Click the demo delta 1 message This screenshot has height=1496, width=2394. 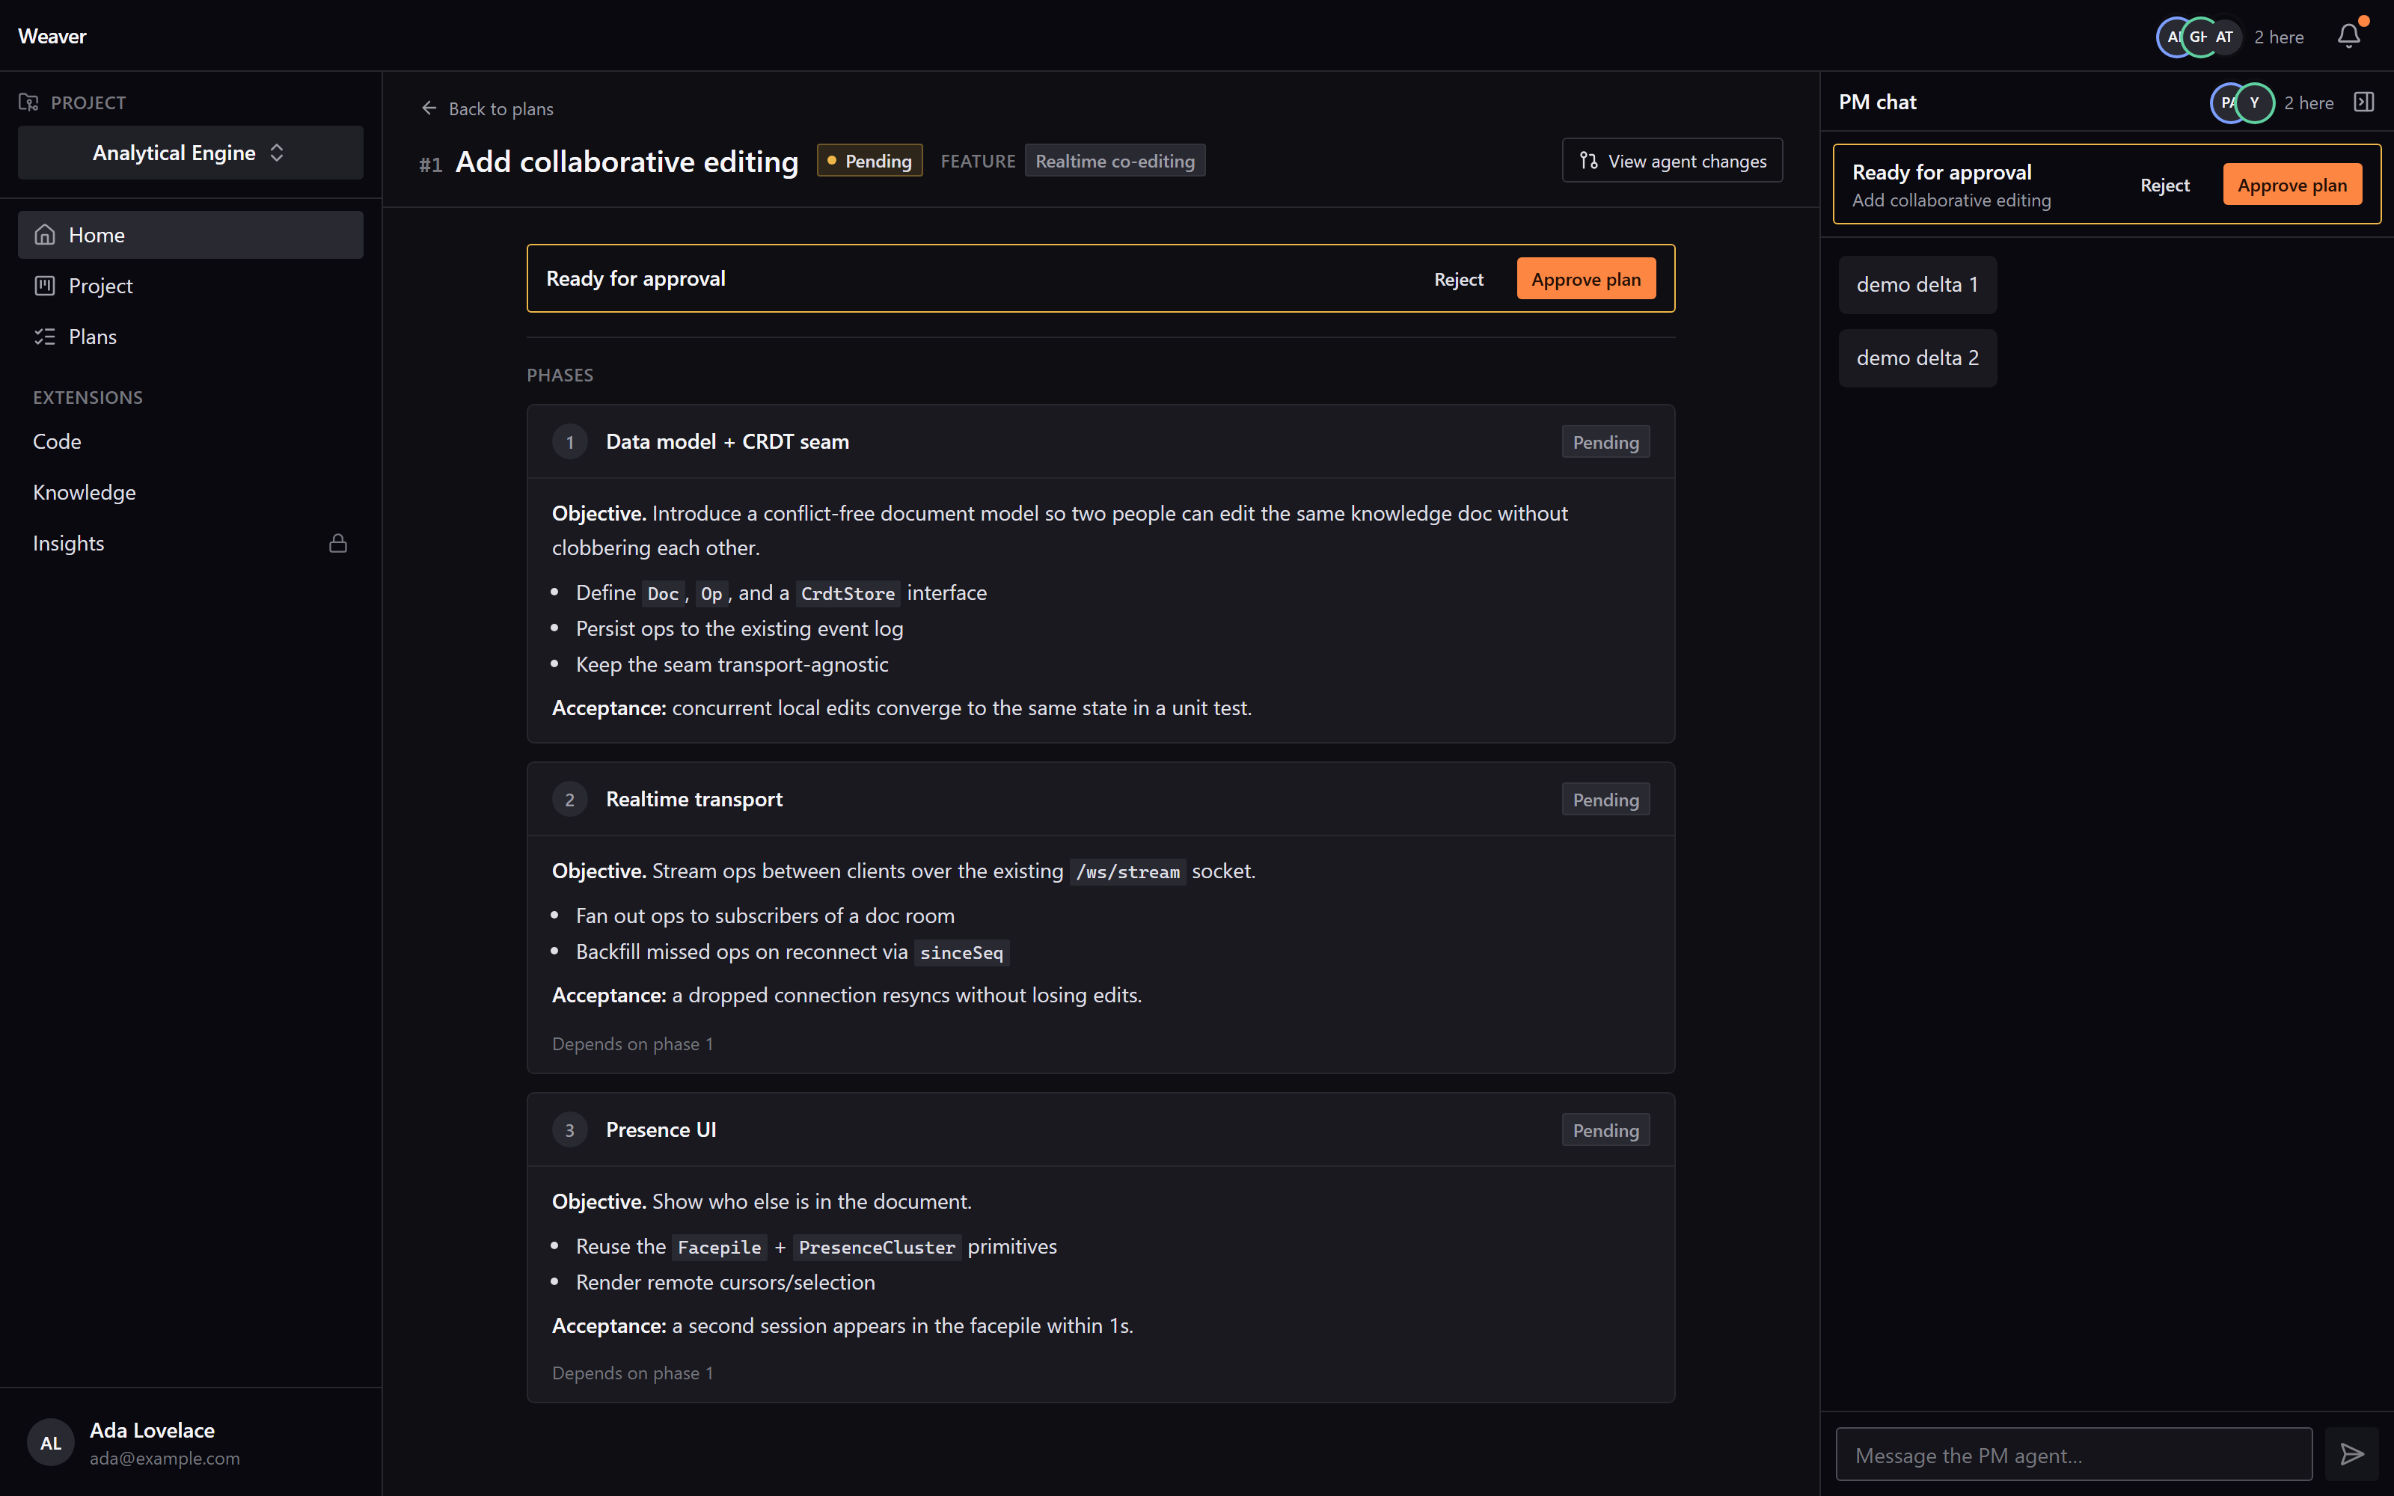point(1917,285)
